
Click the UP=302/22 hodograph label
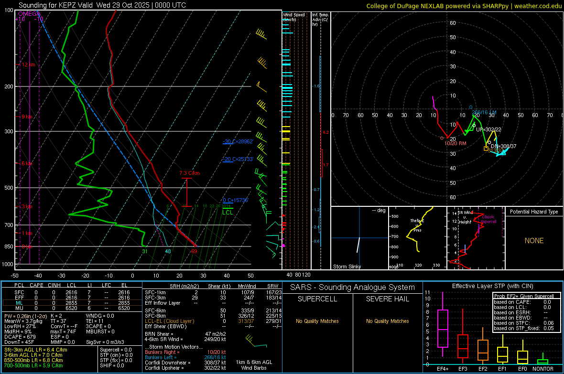pyautogui.click(x=488, y=129)
